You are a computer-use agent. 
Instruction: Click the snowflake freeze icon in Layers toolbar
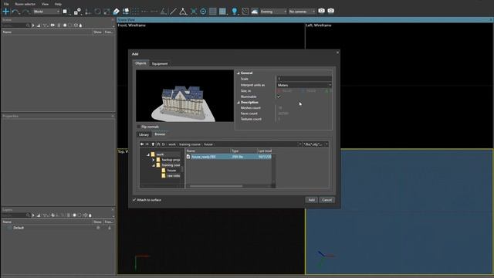[x=86, y=215]
